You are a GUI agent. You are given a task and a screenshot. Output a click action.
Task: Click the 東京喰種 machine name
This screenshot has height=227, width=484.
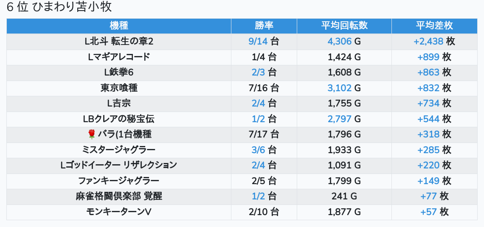coord(119,88)
